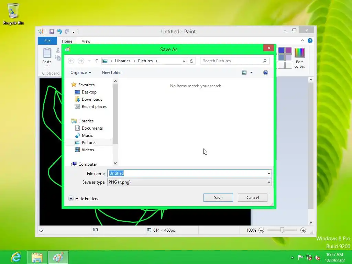Click the Save icon in Paint's quick access toolbar
352x264 pixels.
pyautogui.click(x=52, y=31)
